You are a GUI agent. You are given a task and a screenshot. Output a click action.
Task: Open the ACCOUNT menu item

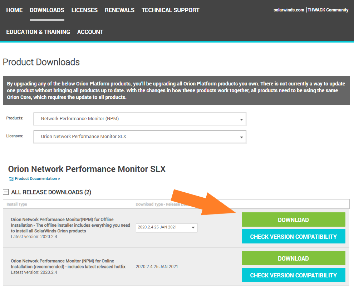click(90, 32)
